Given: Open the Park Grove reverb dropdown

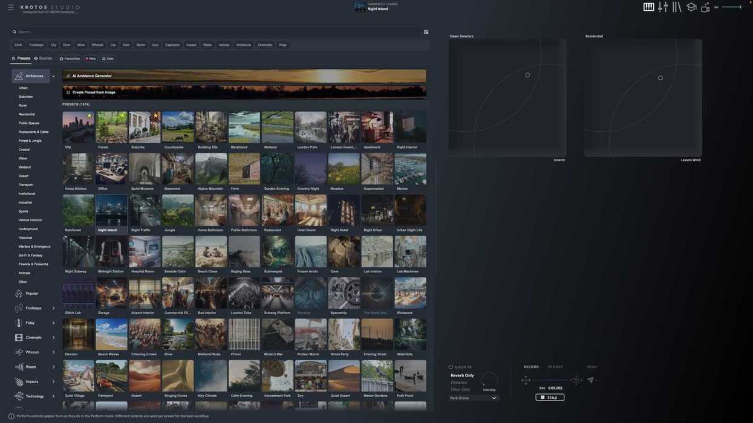Looking at the screenshot, I should click(474, 398).
